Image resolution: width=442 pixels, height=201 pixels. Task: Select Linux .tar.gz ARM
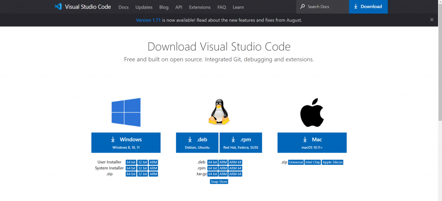point(223,174)
